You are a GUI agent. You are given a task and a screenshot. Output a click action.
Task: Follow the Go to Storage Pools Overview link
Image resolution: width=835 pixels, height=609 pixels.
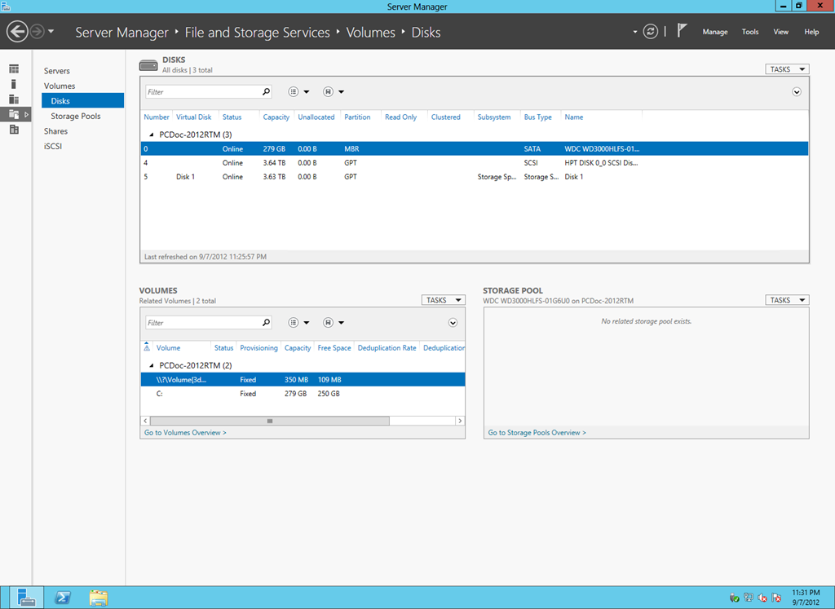coord(537,433)
